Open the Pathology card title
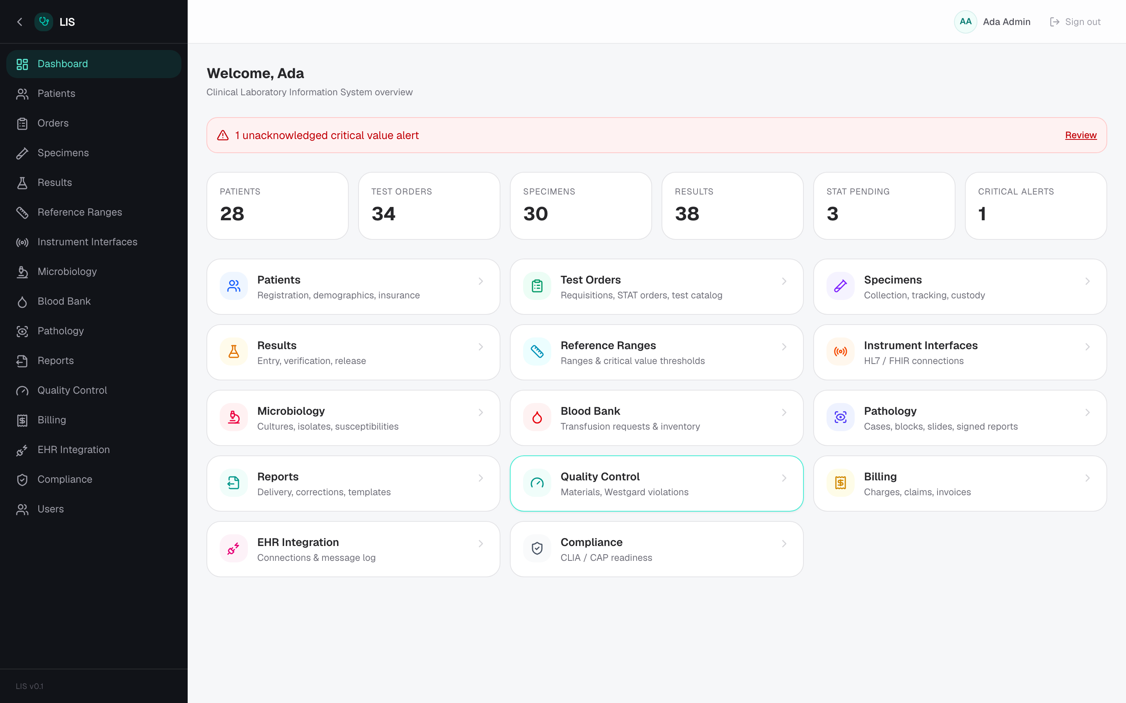This screenshot has width=1126, height=703. tap(889, 411)
